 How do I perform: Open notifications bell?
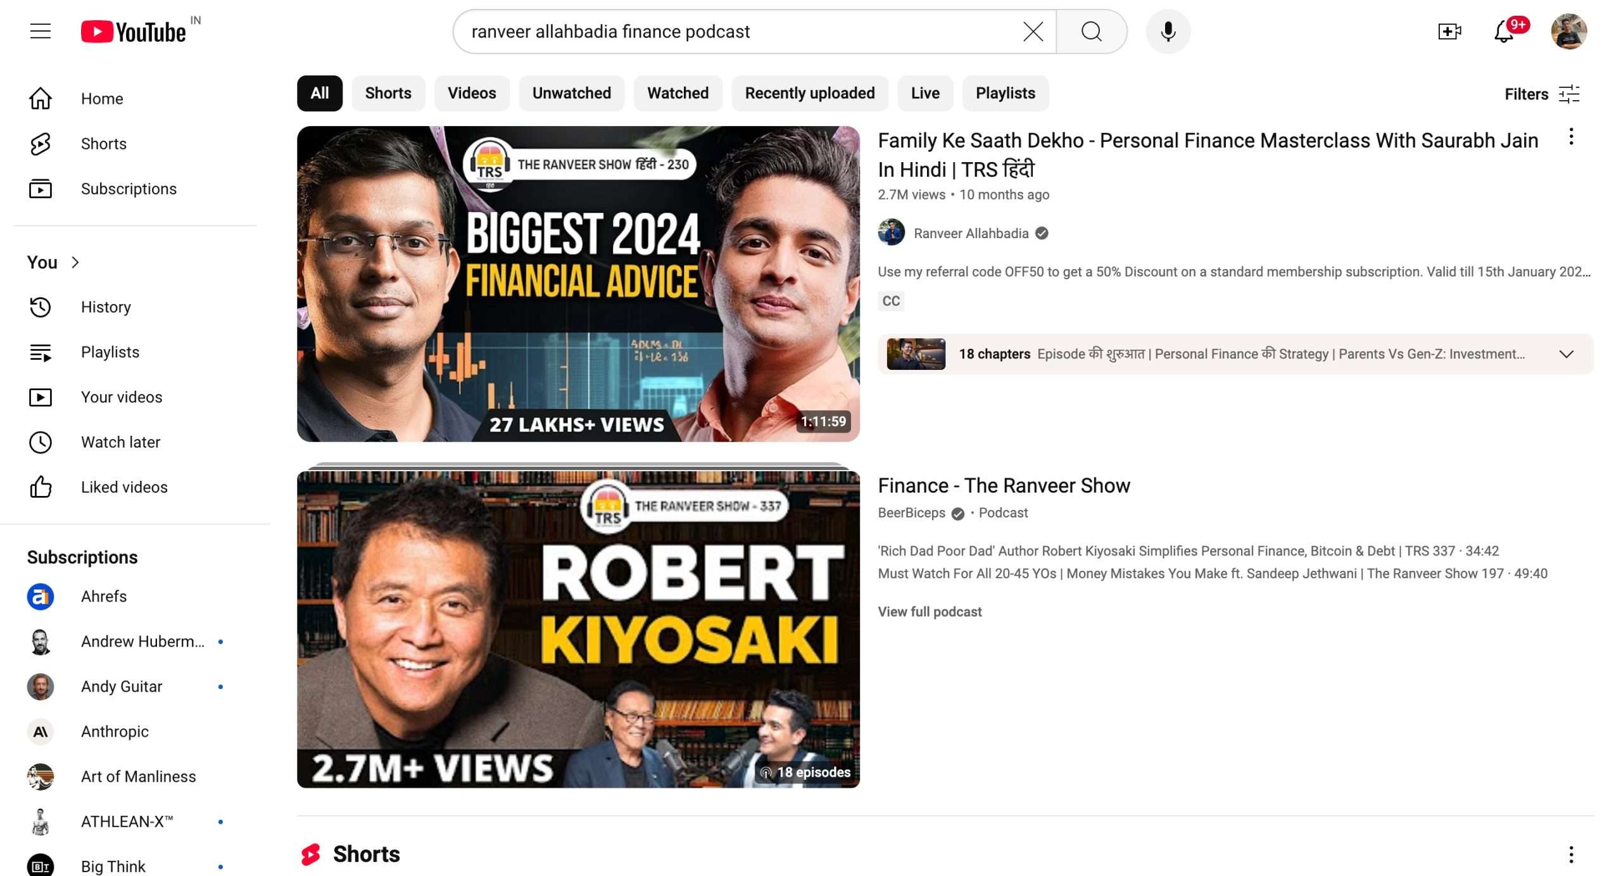(1504, 31)
